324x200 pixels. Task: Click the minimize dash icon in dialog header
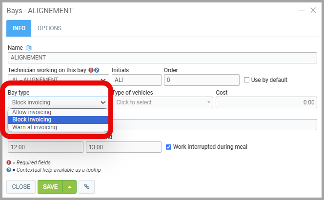pyautogui.click(x=301, y=10)
